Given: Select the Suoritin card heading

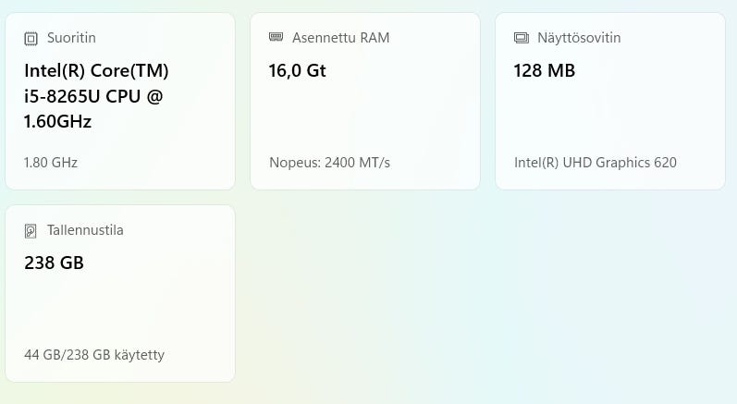Looking at the screenshot, I should (71, 38).
